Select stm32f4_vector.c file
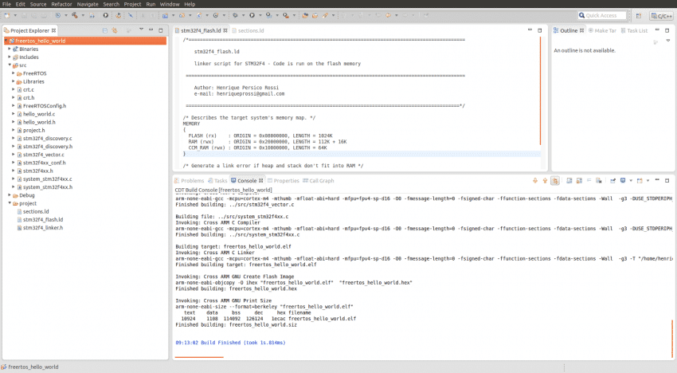 (43, 155)
